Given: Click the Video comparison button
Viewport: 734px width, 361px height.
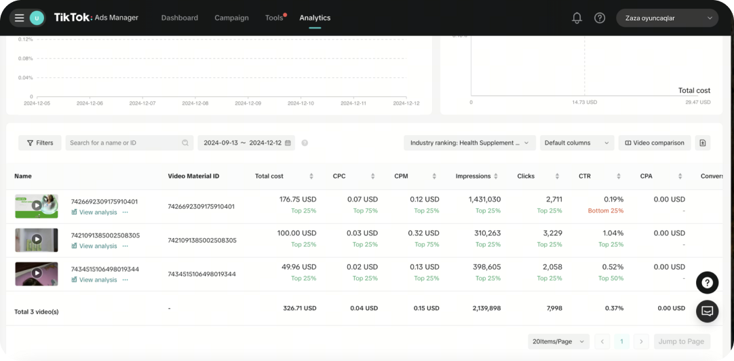Looking at the screenshot, I should tap(655, 143).
